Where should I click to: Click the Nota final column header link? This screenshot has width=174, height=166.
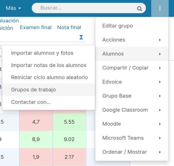(x=69, y=27)
